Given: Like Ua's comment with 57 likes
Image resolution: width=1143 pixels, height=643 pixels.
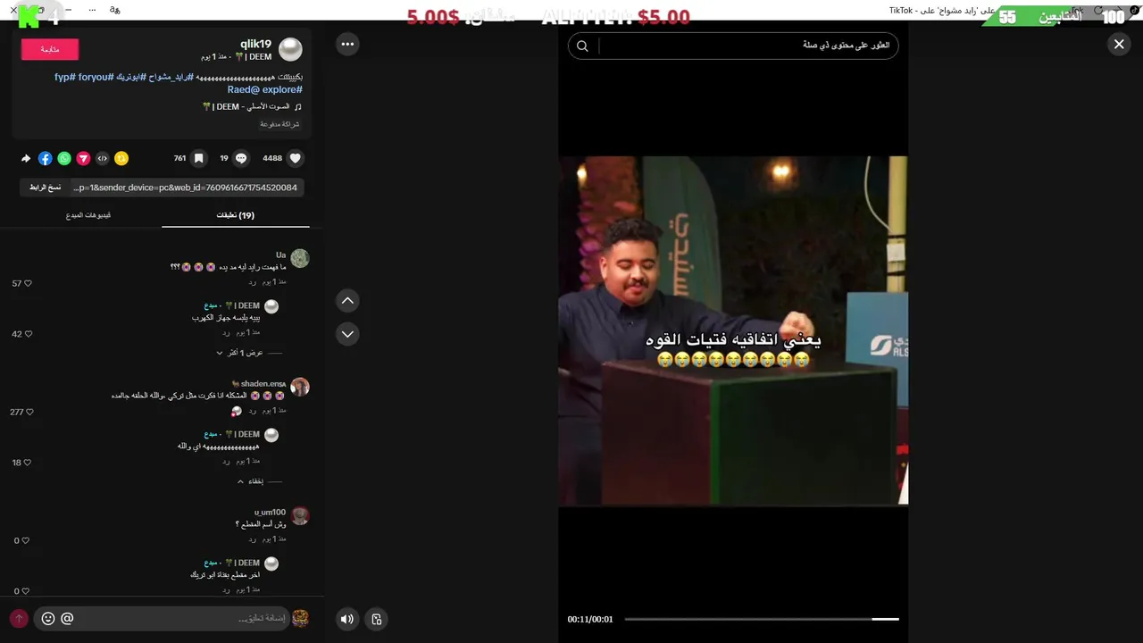Looking at the screenshot, I should [28, 283].
